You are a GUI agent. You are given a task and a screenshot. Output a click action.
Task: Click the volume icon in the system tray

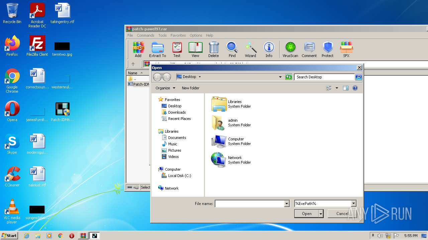[380, 236]
